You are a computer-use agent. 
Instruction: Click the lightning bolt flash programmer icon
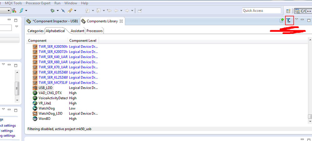tap(21, 11)
